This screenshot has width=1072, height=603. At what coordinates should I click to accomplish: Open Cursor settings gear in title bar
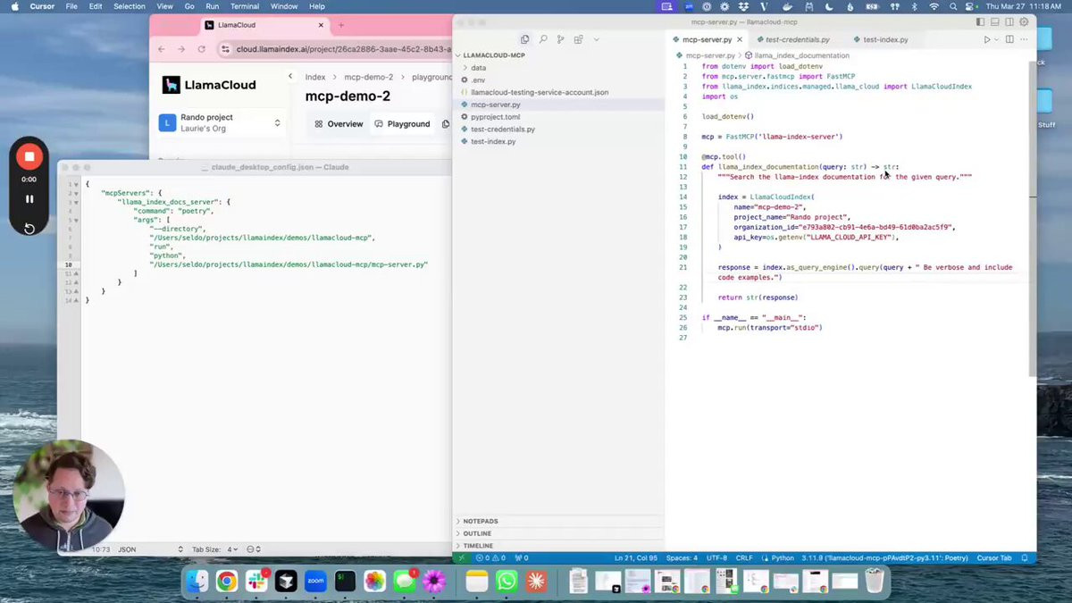(x=1025, y=22)
